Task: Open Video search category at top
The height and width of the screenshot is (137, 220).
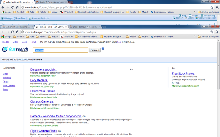Action: [x=15, y=42]
